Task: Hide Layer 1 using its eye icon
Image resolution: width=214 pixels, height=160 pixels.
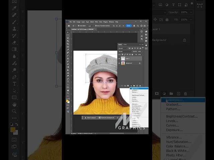Action: pos(119,58)
